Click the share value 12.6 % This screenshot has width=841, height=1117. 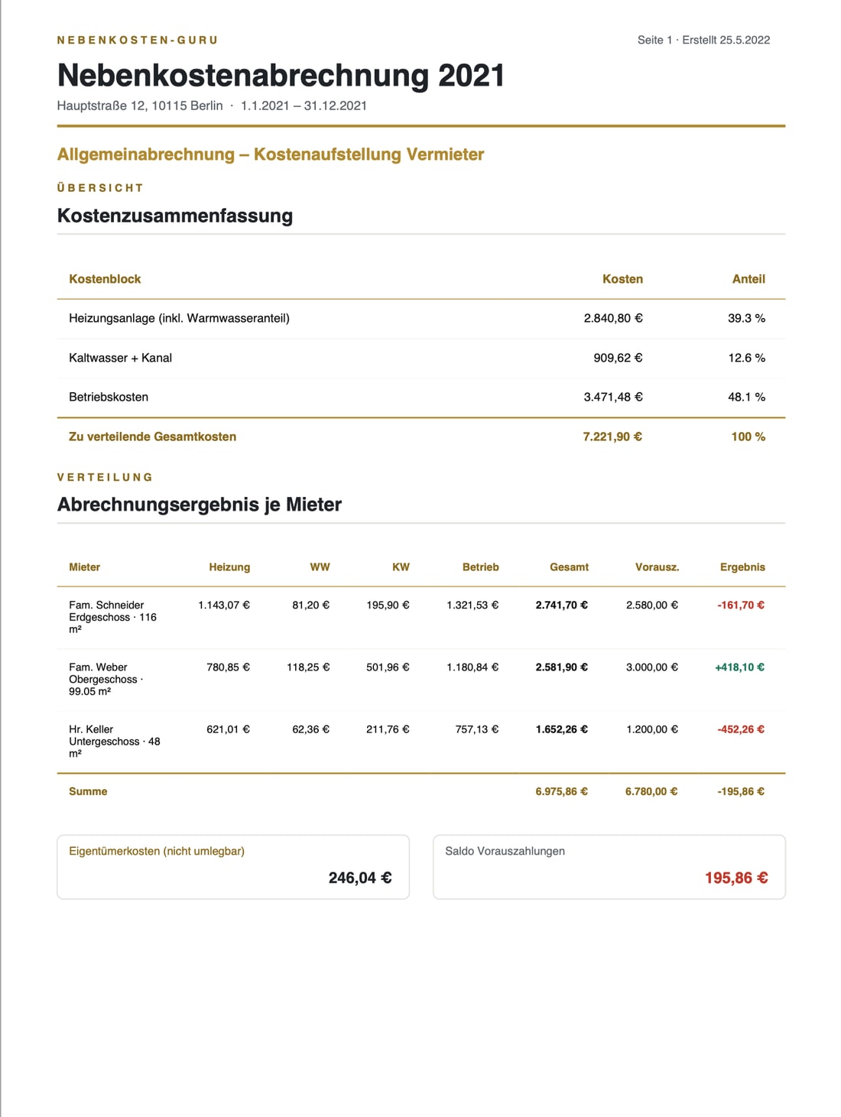point(746,358)
